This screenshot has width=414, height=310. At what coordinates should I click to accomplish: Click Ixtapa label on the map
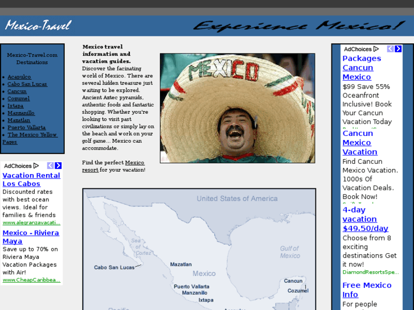click(x=206, y=300)
